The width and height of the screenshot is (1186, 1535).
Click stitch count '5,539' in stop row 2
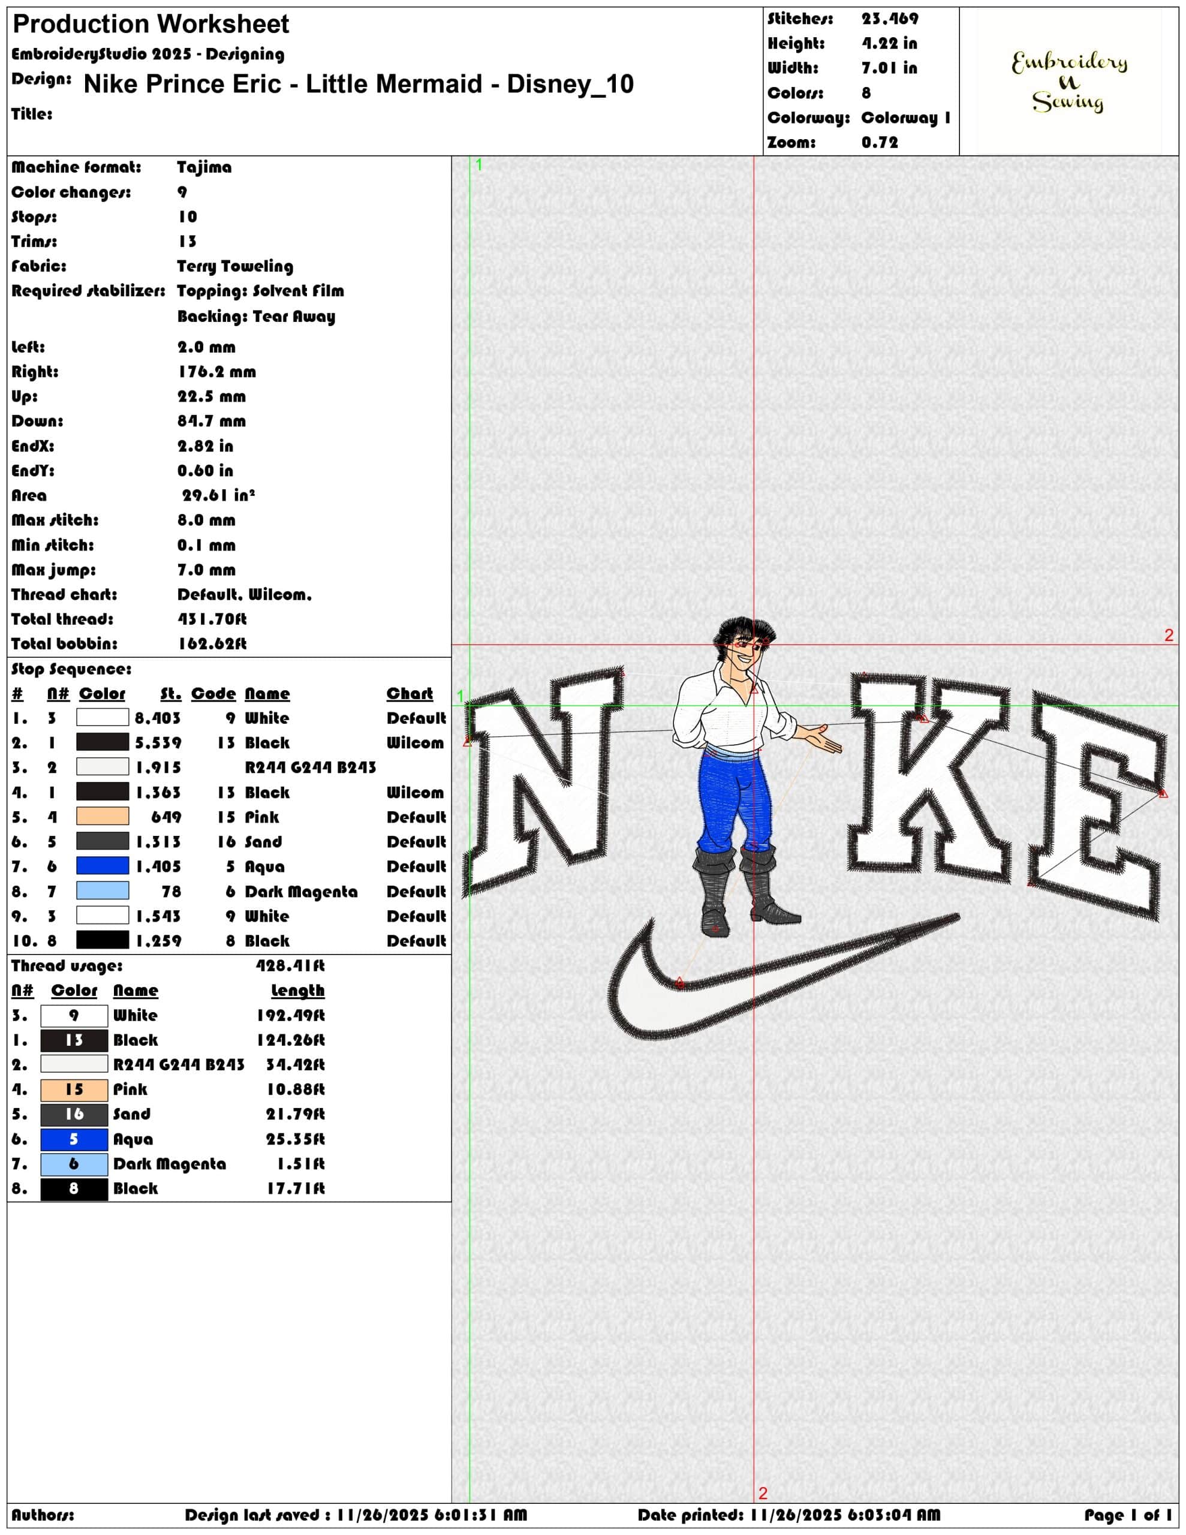(x=158, y=743)
